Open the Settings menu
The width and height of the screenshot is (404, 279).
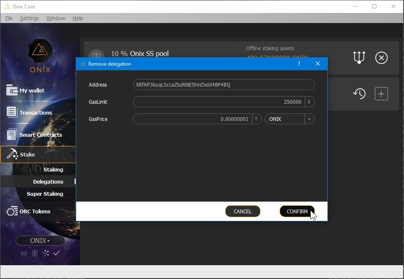click(30, 18)
